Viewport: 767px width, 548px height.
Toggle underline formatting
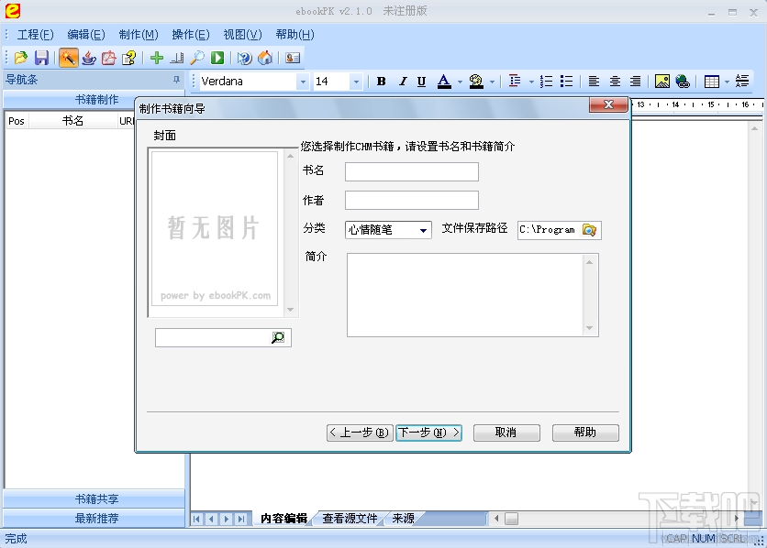421,81
